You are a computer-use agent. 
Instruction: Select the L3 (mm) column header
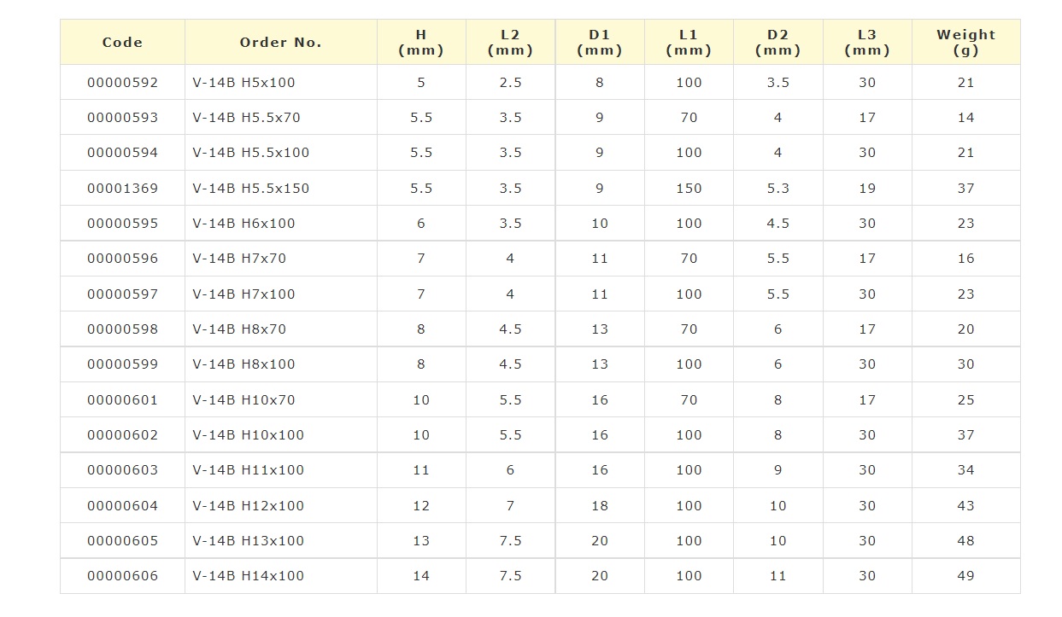tap(866, 43)
